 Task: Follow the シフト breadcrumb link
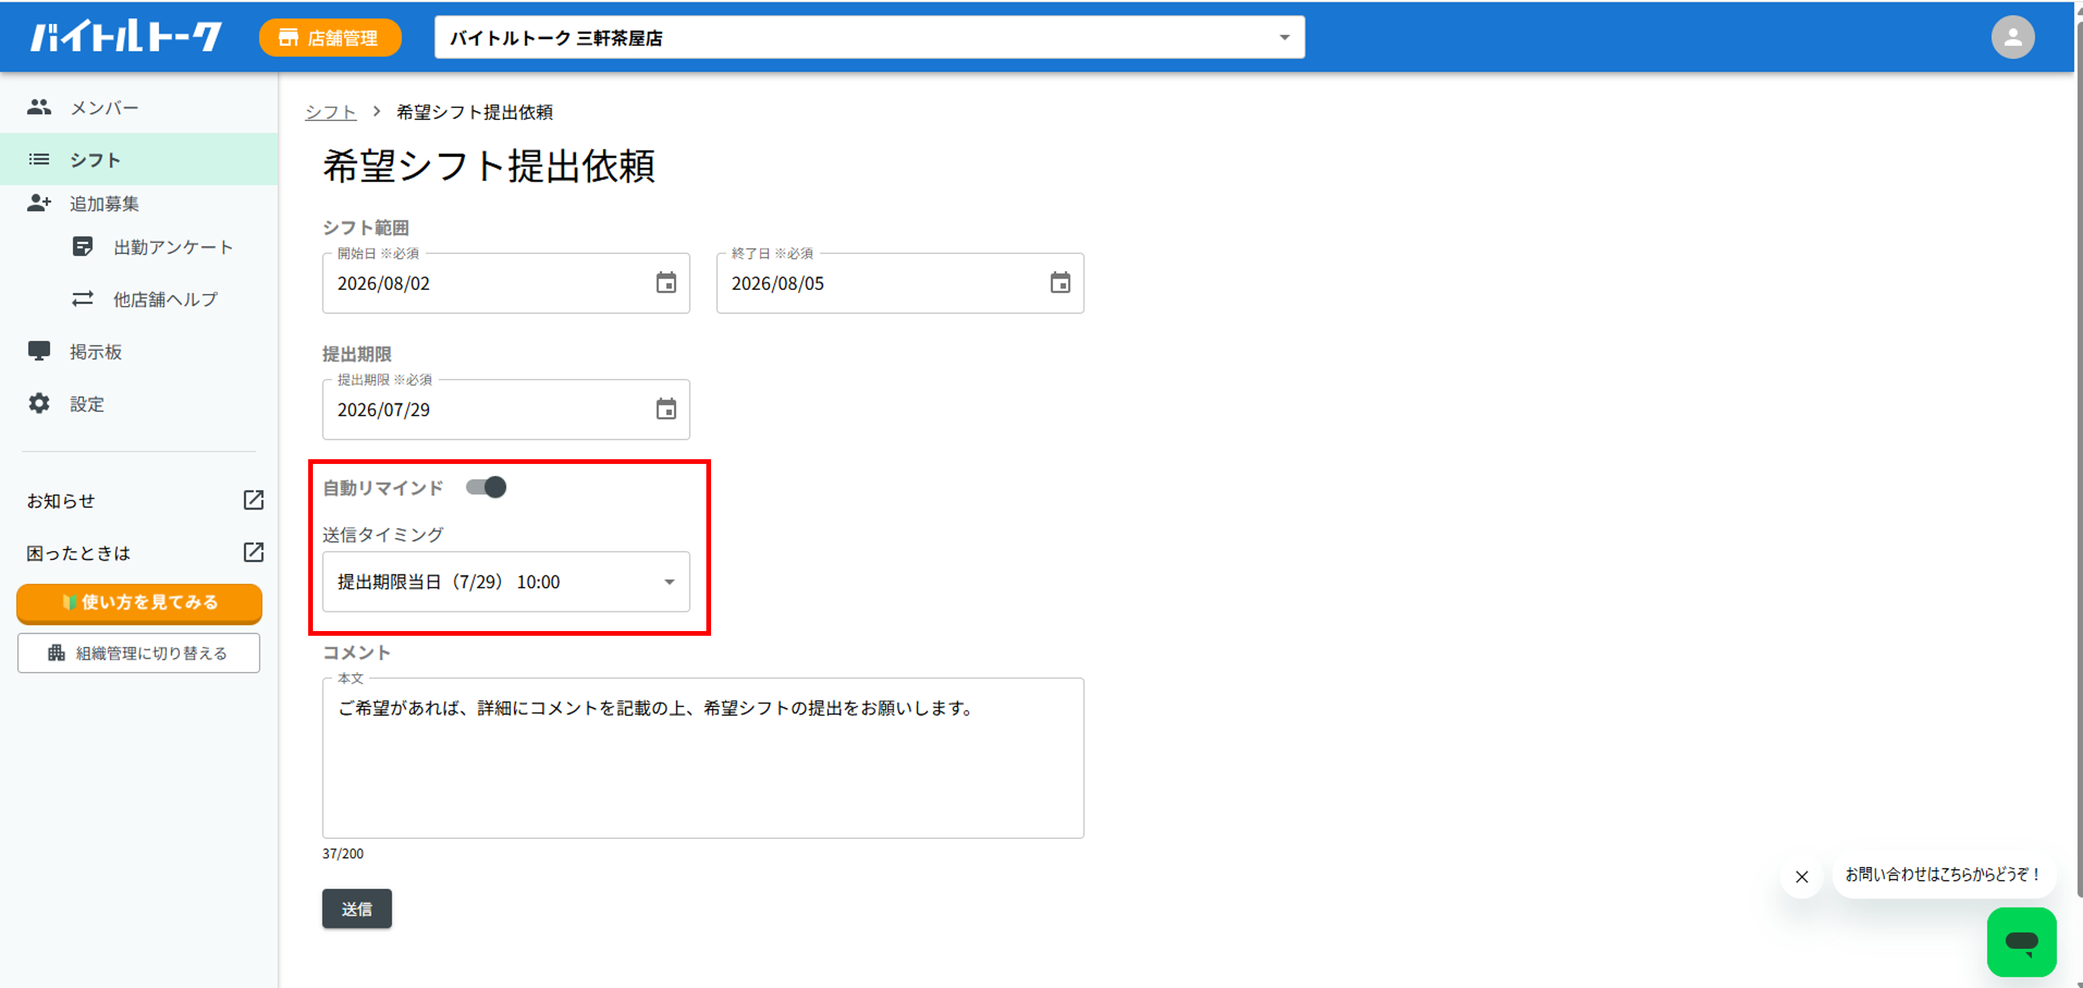(330, 112)
